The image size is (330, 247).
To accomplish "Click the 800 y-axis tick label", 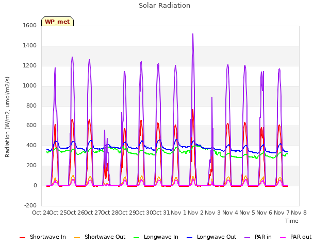I will [x=31, y=105].
